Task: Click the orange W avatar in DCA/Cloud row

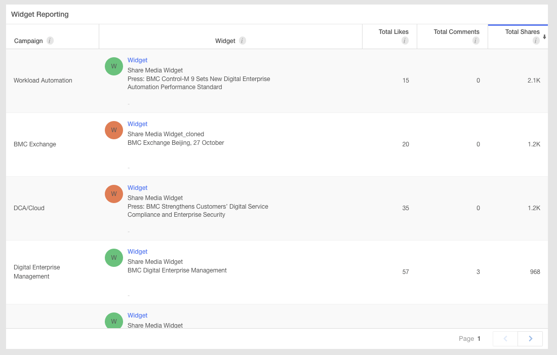Action: (113, 193)
